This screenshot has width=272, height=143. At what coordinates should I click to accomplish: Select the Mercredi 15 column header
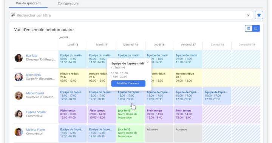(x=130, y=44)
